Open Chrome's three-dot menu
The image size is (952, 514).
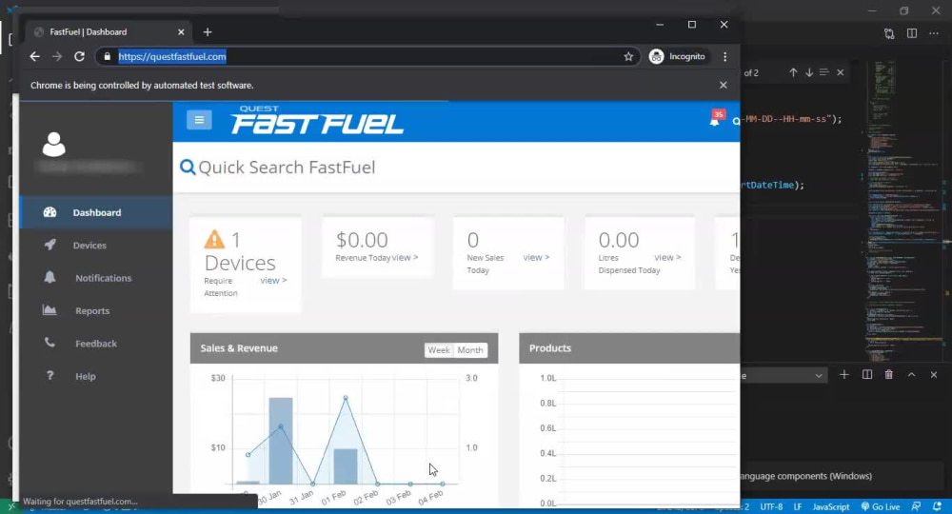click(x=724, y=56)
